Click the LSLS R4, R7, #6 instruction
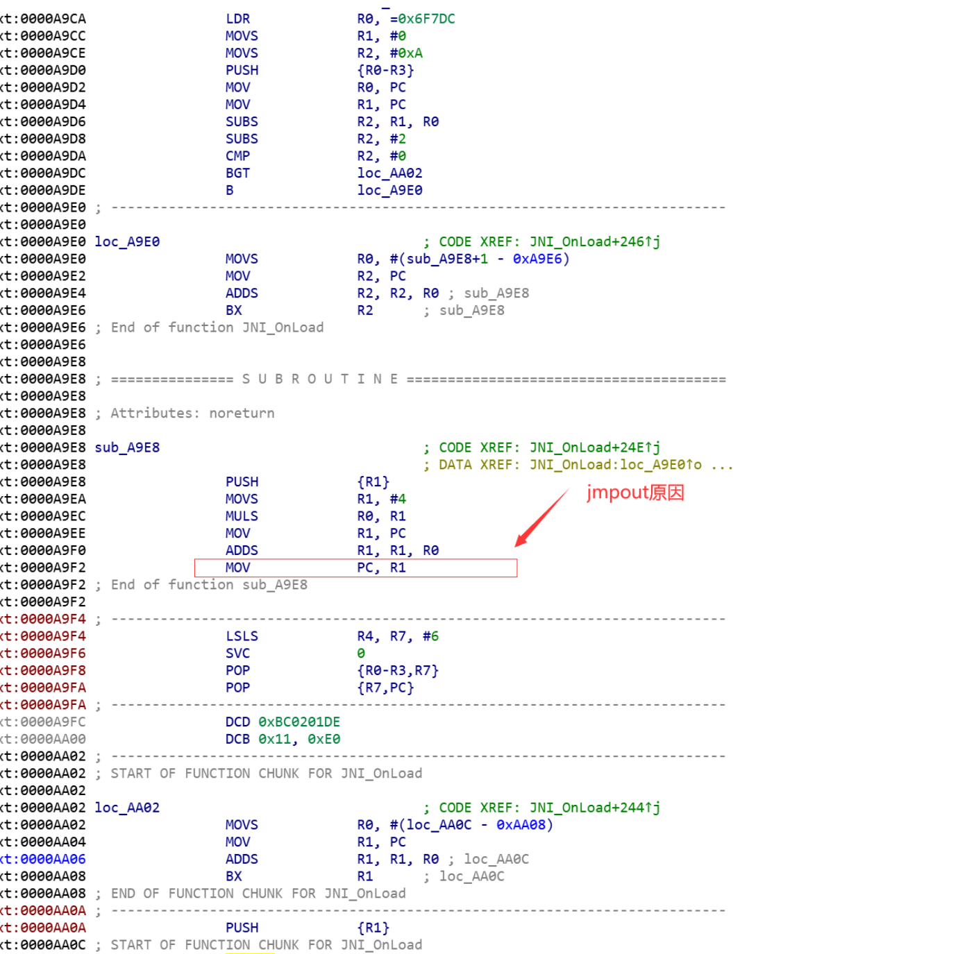 click(332, 636)
